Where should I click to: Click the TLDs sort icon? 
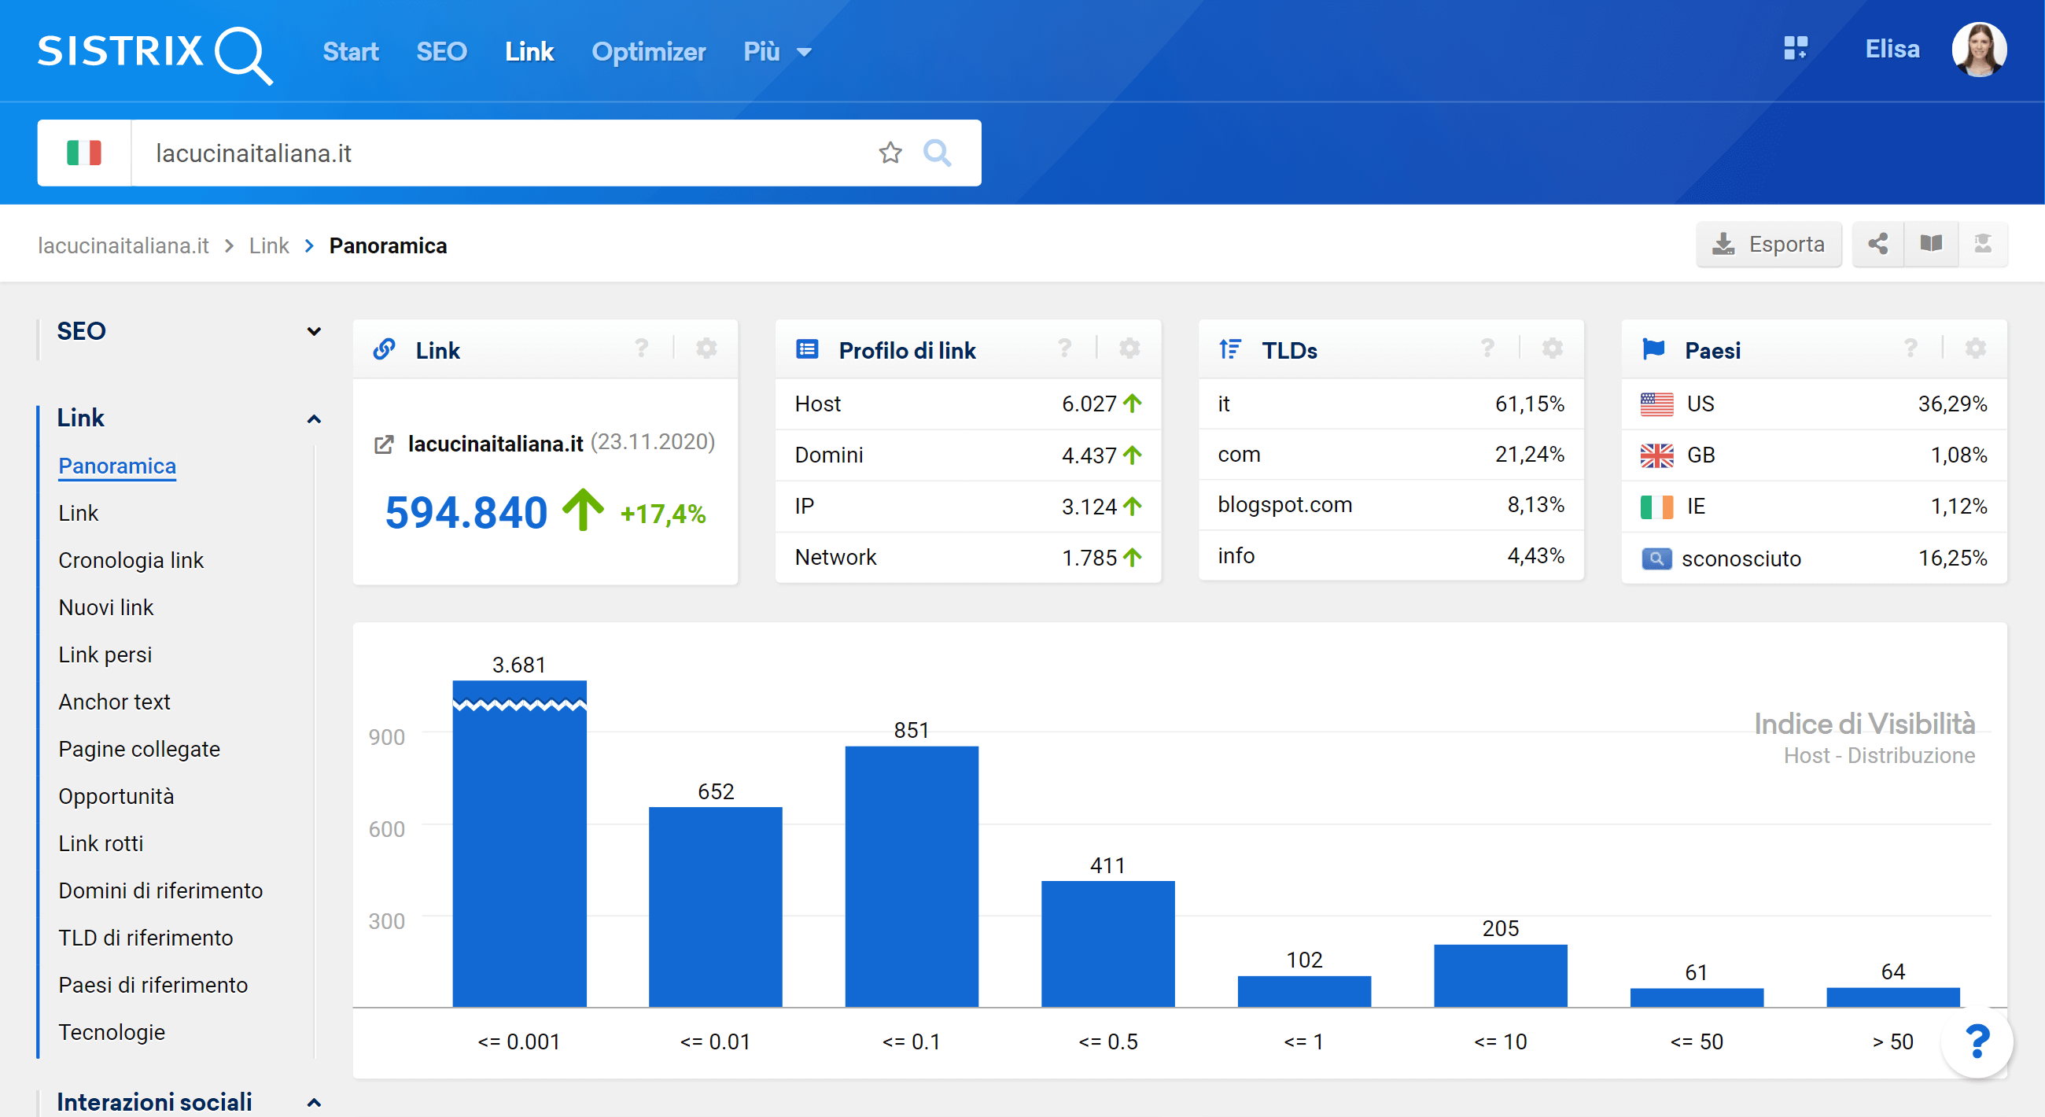tap(1229, 348)
